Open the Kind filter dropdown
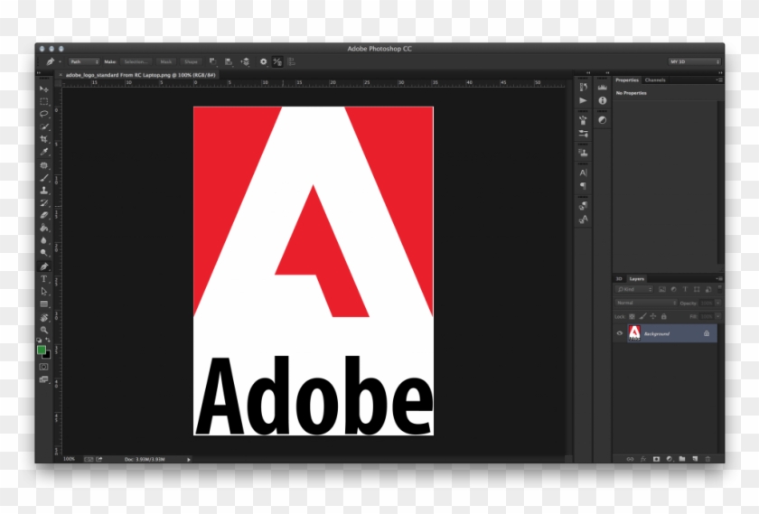This screenshot has width=759, height=514. pos(634,289)
